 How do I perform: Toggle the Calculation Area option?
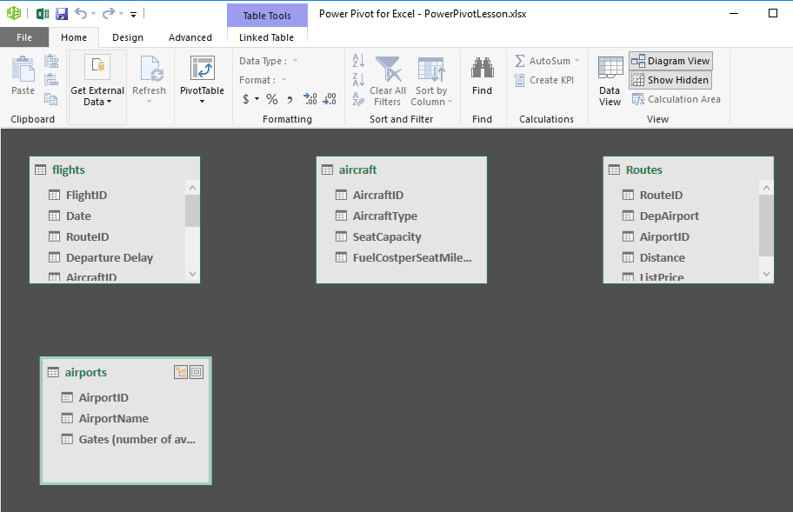click(676, 99)
